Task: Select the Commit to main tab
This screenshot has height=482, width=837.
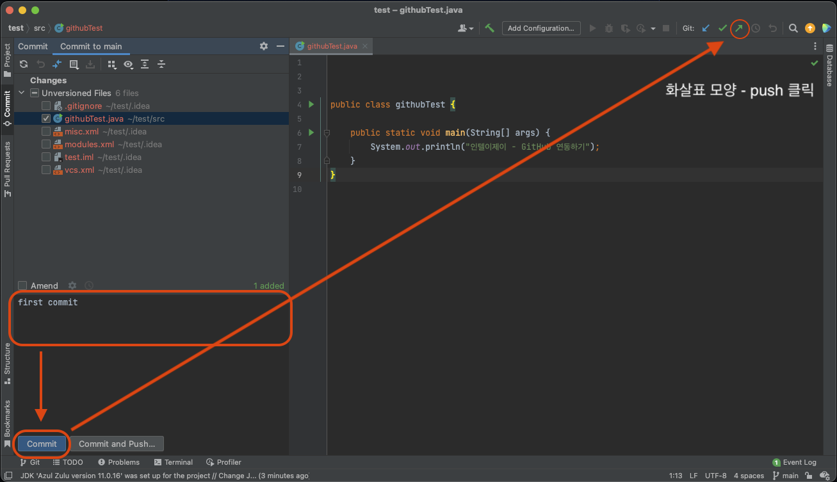Action: [91, 46]
